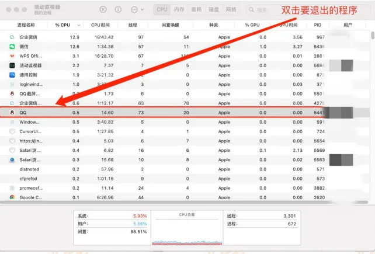Sort by the PID column header
Image resolution: width=375 pixels, height=254 pixels.
(318, 25)
